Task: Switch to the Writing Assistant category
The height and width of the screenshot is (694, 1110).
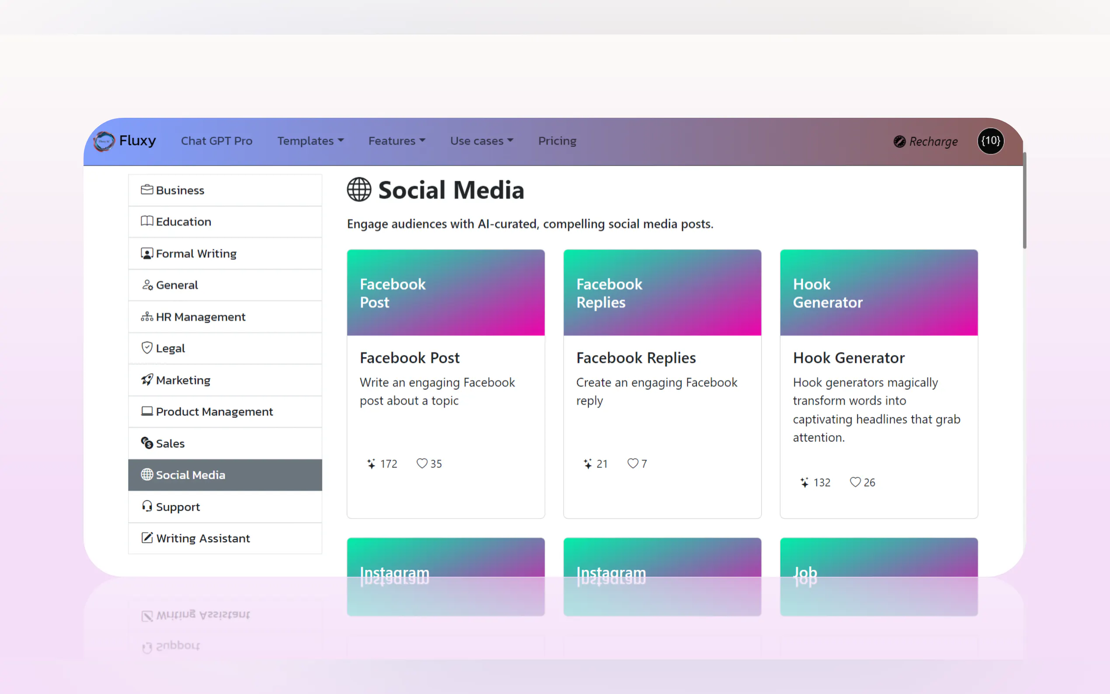Action: pyautogui.click(x=203, y=538)
